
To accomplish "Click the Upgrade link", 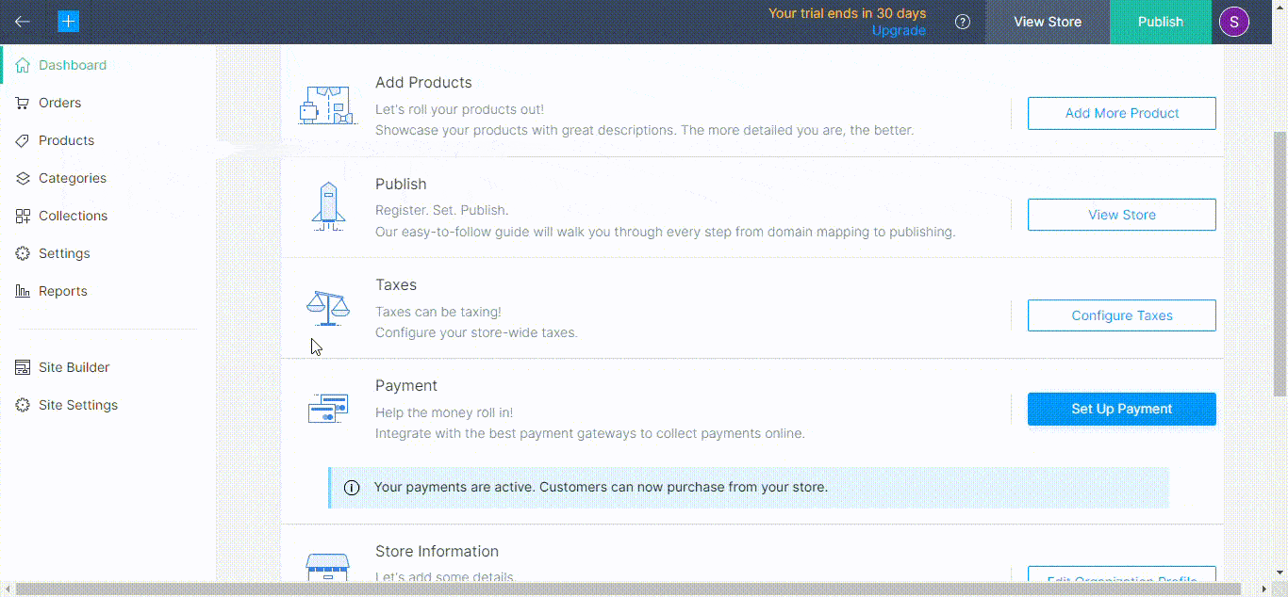I will (898, 30).
